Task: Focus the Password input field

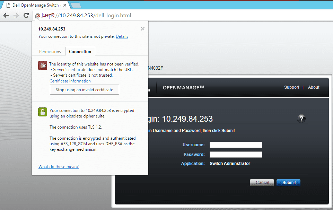Action: 236,155
